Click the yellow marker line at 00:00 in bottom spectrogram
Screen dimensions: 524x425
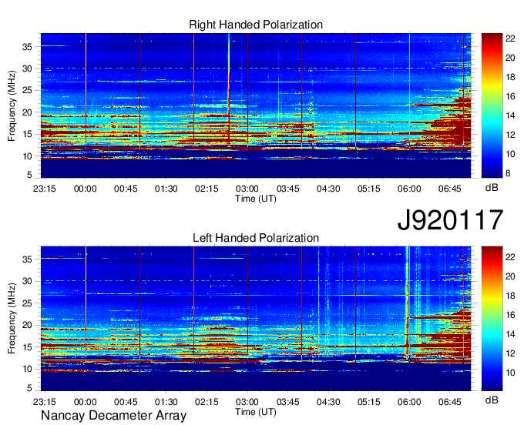click(x=86, y=302)
